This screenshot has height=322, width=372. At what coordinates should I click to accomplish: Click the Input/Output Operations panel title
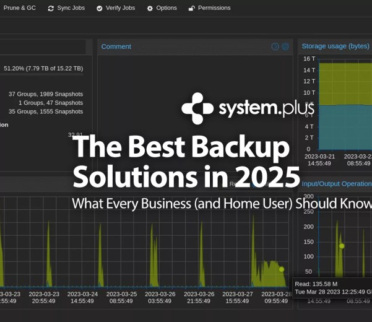(x=337, y=184)
